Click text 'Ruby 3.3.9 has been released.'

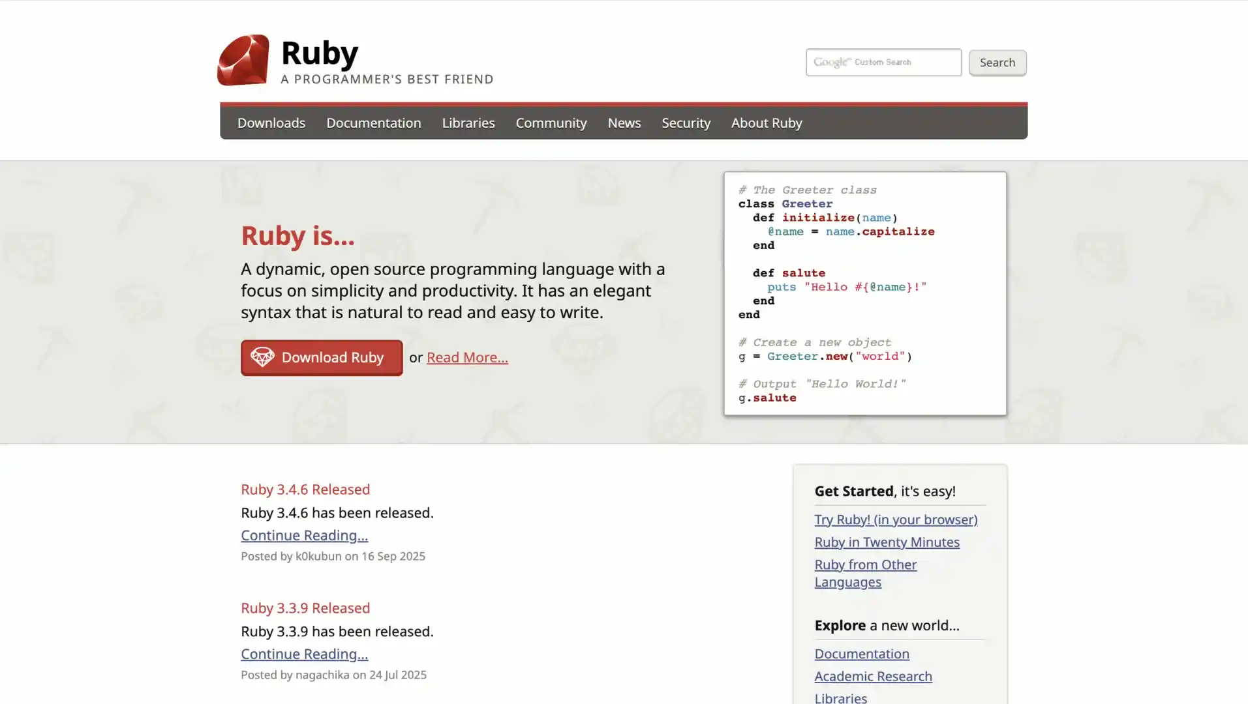(x=337, y=631)
